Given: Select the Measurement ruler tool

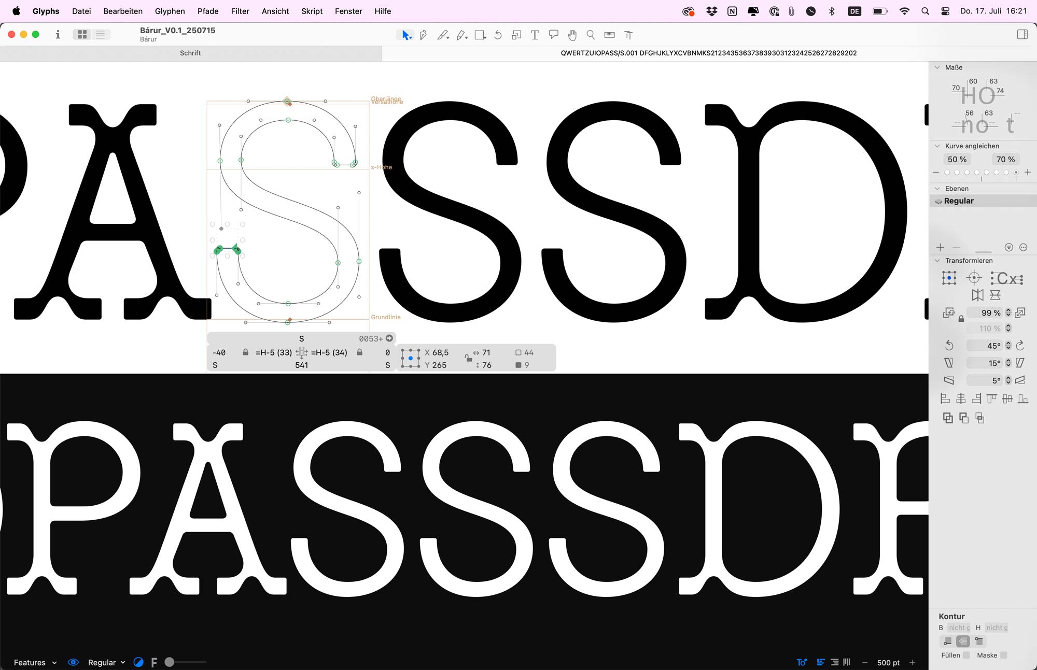Looking at the screenshot, I should tap(609, 35).
